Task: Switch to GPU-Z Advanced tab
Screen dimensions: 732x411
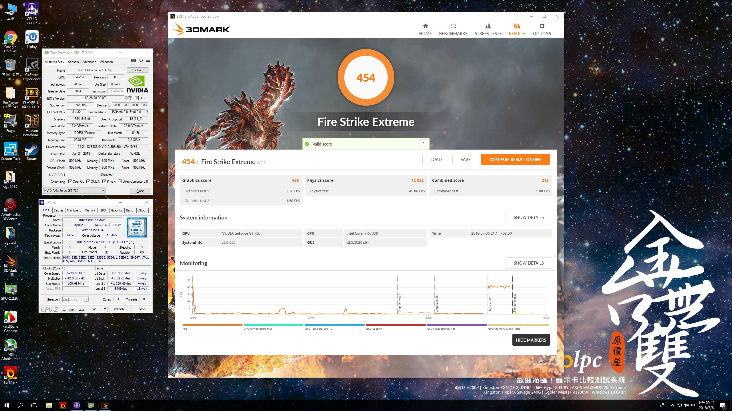Action: click(x=89, y=62)
